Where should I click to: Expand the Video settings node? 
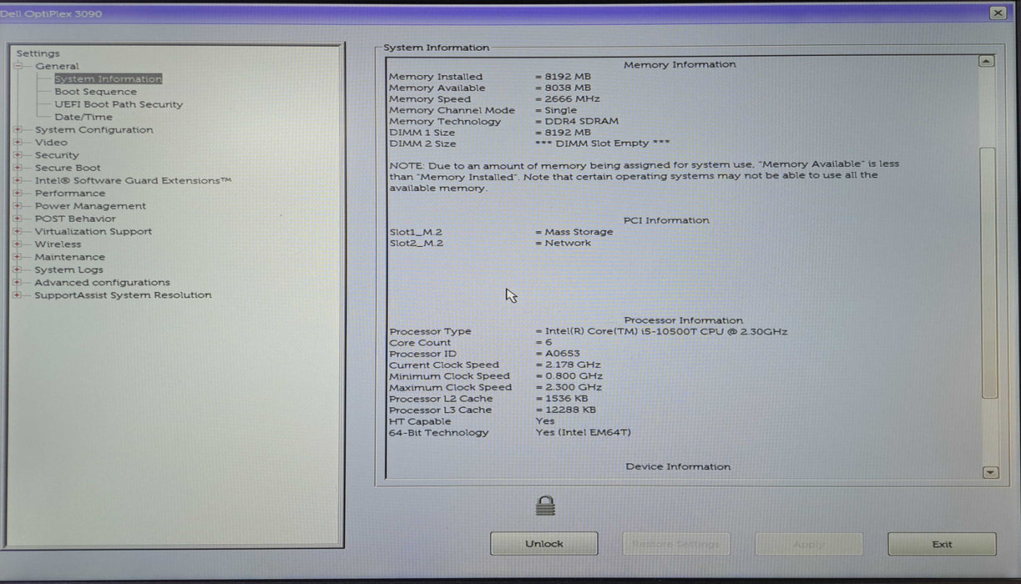[18, 142]
